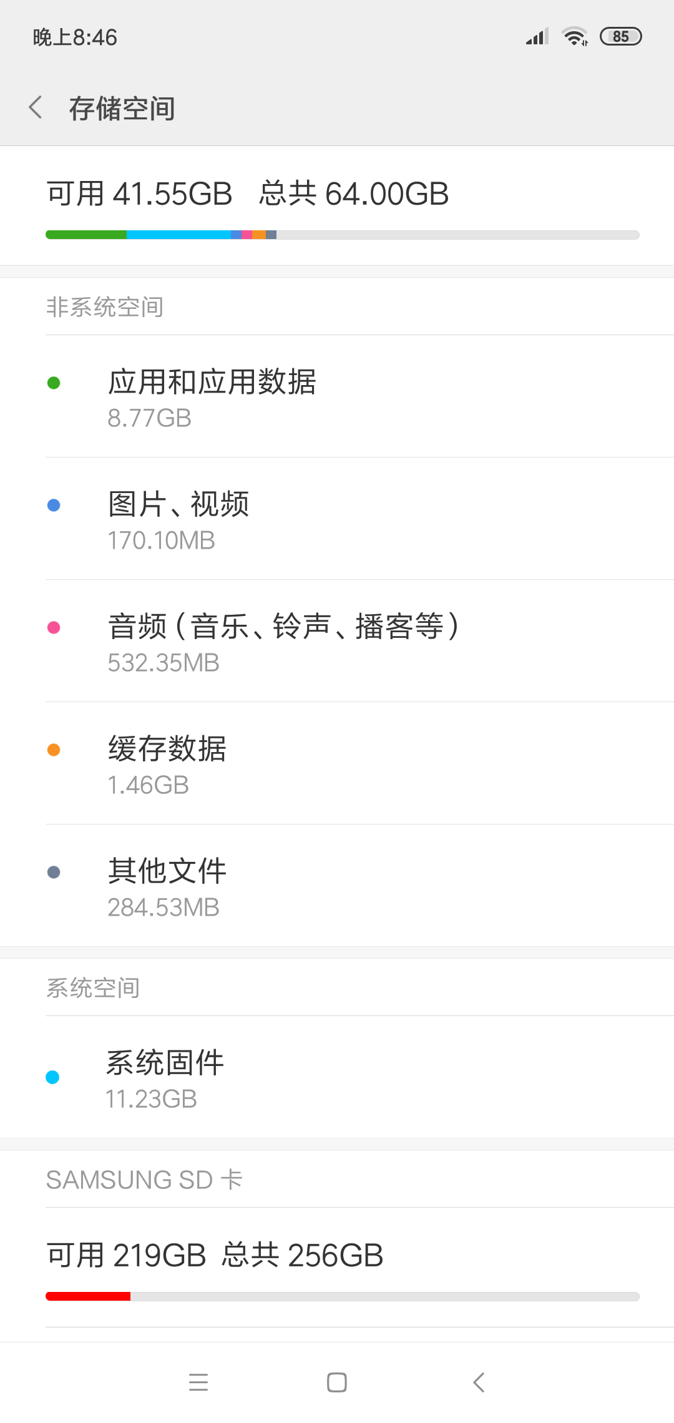Tap the orange dot beside 缓存数据
The height and width of the screenshot is (1423, 674).
coord(54,750)
